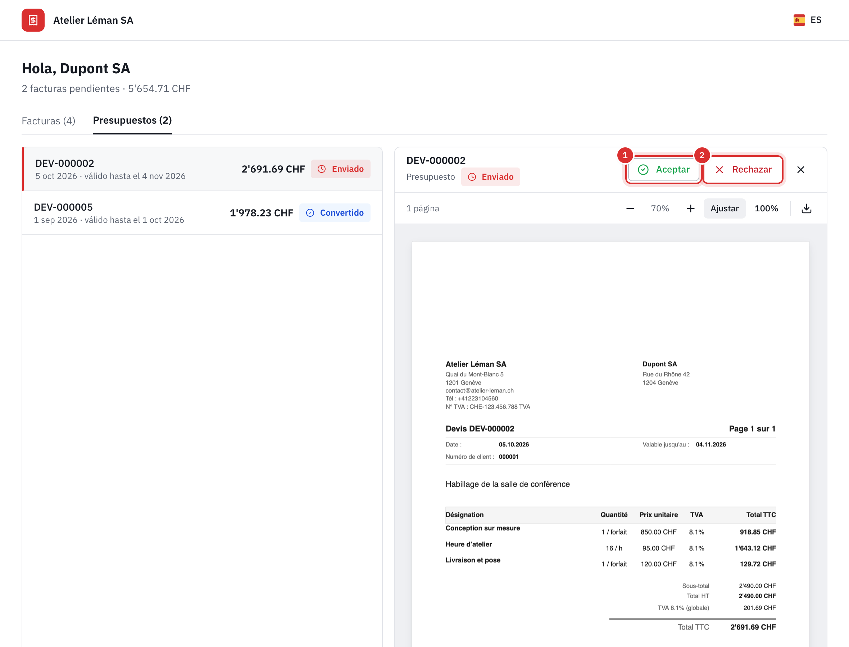Screen dimensions: 849x647
Task: Close the DEV-000002 detail panel
Action: (800, 169)
